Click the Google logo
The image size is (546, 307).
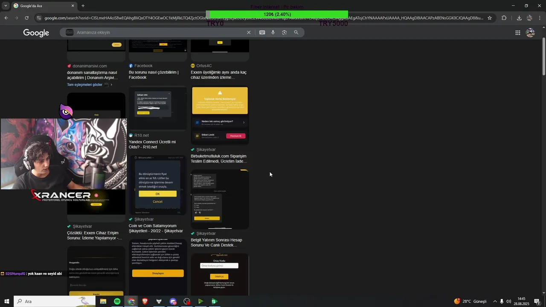(36, 33)
